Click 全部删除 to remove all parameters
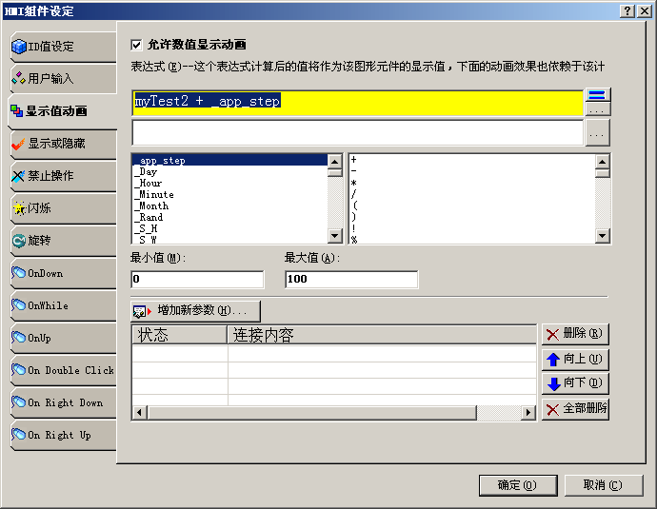Viewport: 657px width, 509px height. pyautogui.click(x=575, y=409)
